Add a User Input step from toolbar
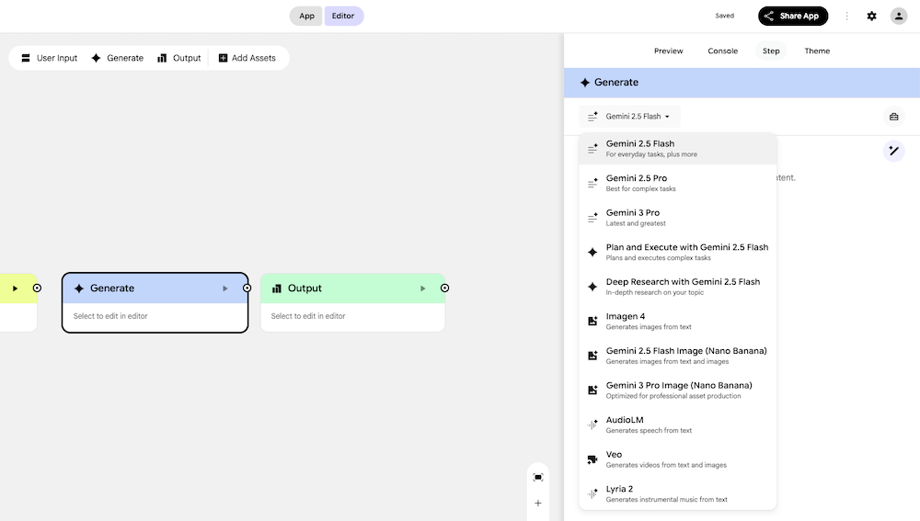This screenshot has width=920, height=521. (x=50, y=58)
